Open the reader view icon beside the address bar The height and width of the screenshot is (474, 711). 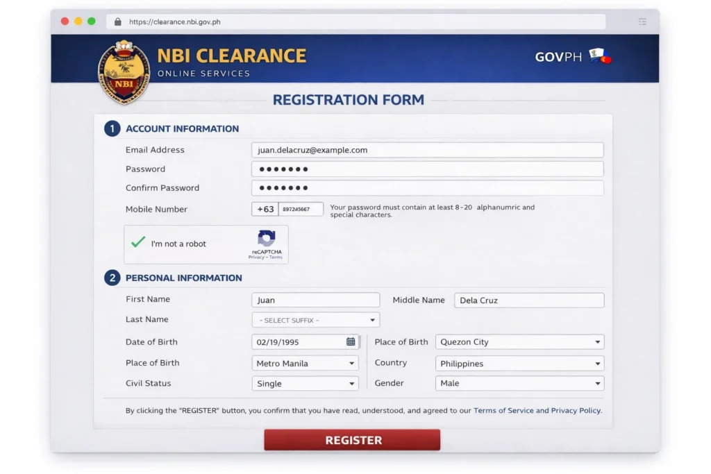[x=642, y=22]
